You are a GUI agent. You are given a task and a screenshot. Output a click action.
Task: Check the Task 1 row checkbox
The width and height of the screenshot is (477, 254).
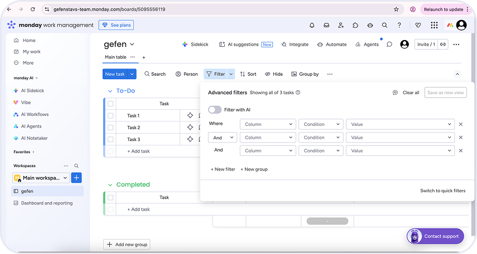coord(110,115)
